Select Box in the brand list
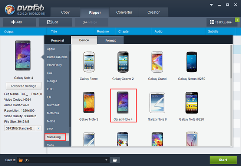 [50, 73]
